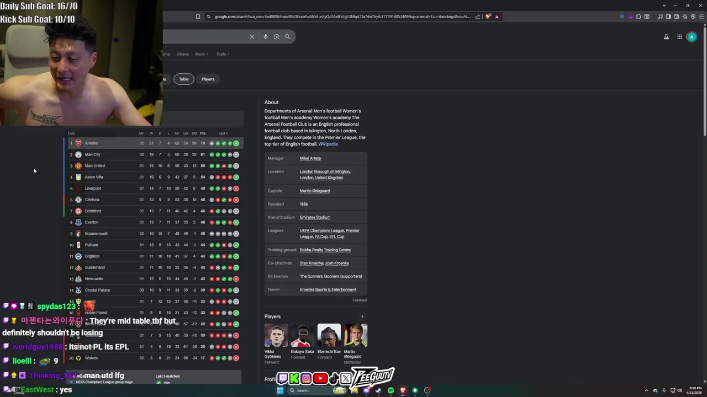Open the Sobha Realty Training Centre link

click(x=325, y=250)
